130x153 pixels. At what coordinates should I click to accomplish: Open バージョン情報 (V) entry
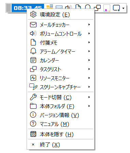[x=60, y=115]
